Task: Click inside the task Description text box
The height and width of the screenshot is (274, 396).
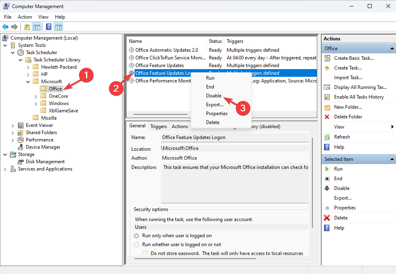Action: tap(235, 183)
